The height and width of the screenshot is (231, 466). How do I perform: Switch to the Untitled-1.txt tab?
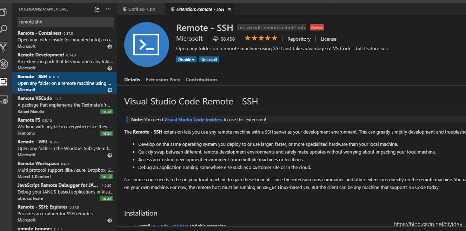pos(141,9)
